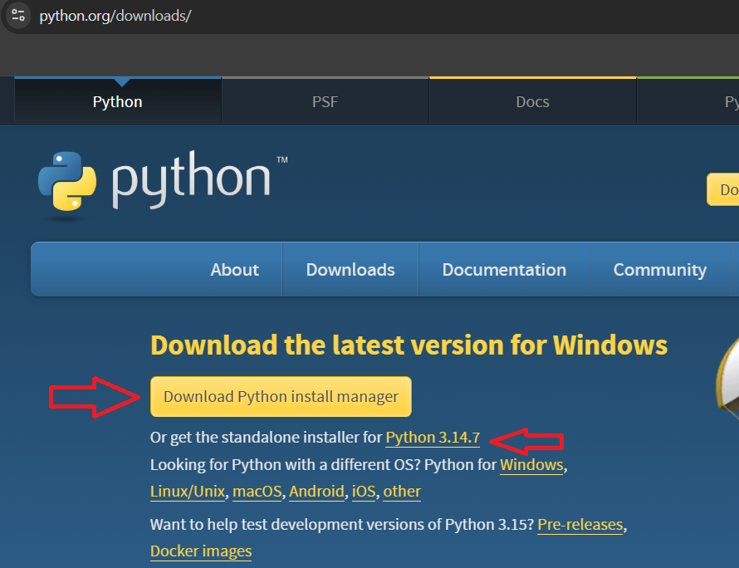
Task: Follow the Windows OS link
Action: pyautogui.click(x=531, y=465)
